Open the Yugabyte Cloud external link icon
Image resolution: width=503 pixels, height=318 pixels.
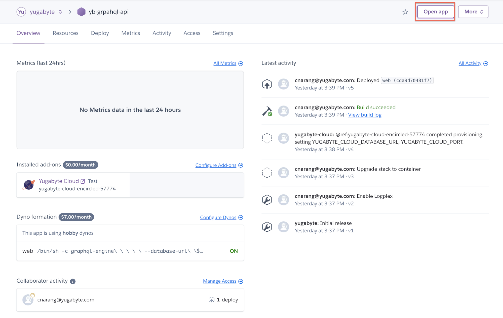[83, 181]
